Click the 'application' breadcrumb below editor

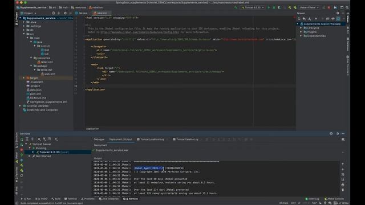92,129
